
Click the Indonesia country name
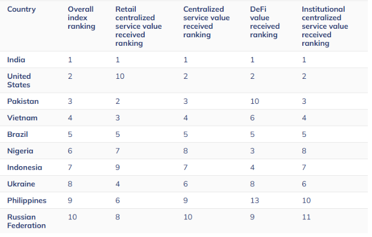click(x=24, y=167)
